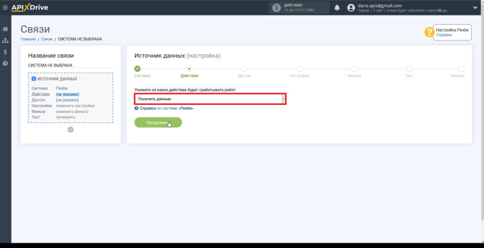Viewport: 484px width, 248px height.
Task: Click the account email daria.apix@gmail.com
Action: pos(380,5)
